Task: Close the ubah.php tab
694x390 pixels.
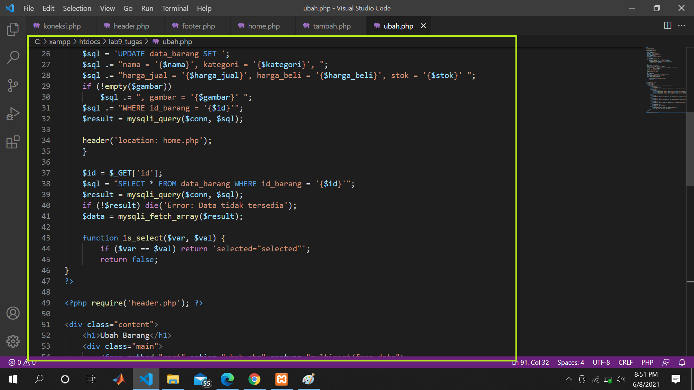Action: coord(423,26)
